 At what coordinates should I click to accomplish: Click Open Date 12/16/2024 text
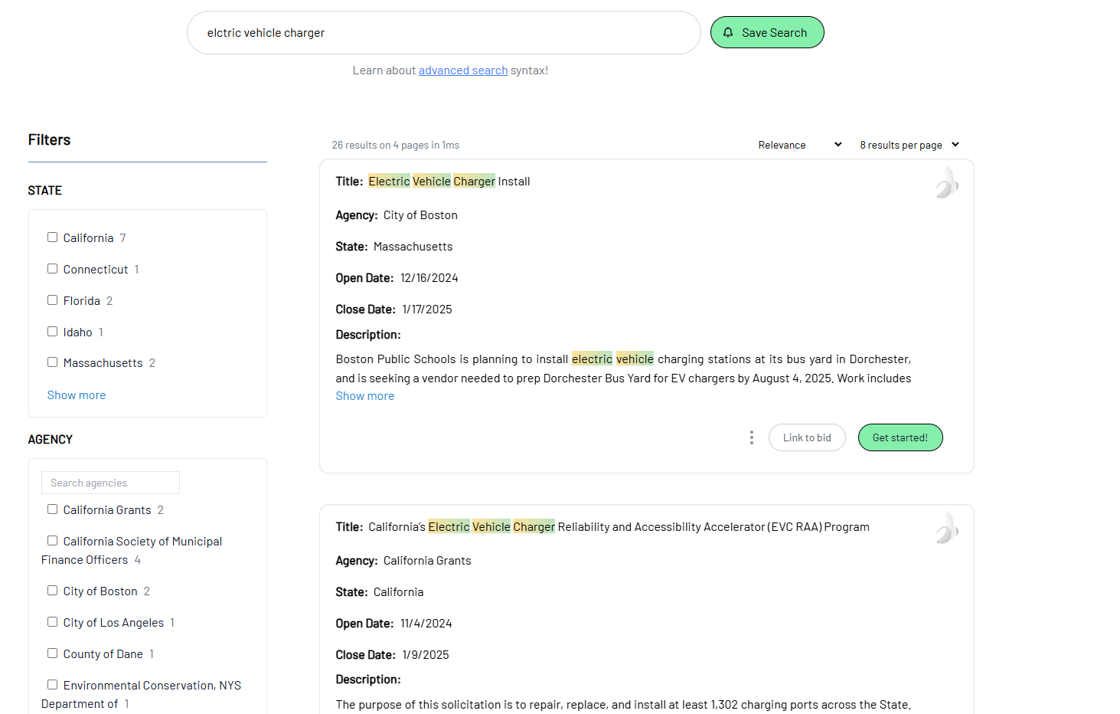point(397,278)
